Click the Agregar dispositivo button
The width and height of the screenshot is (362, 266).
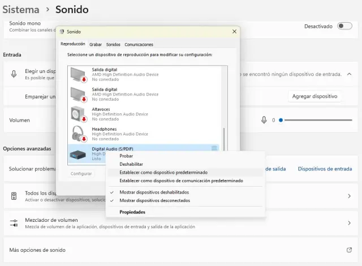pos(316,96)
